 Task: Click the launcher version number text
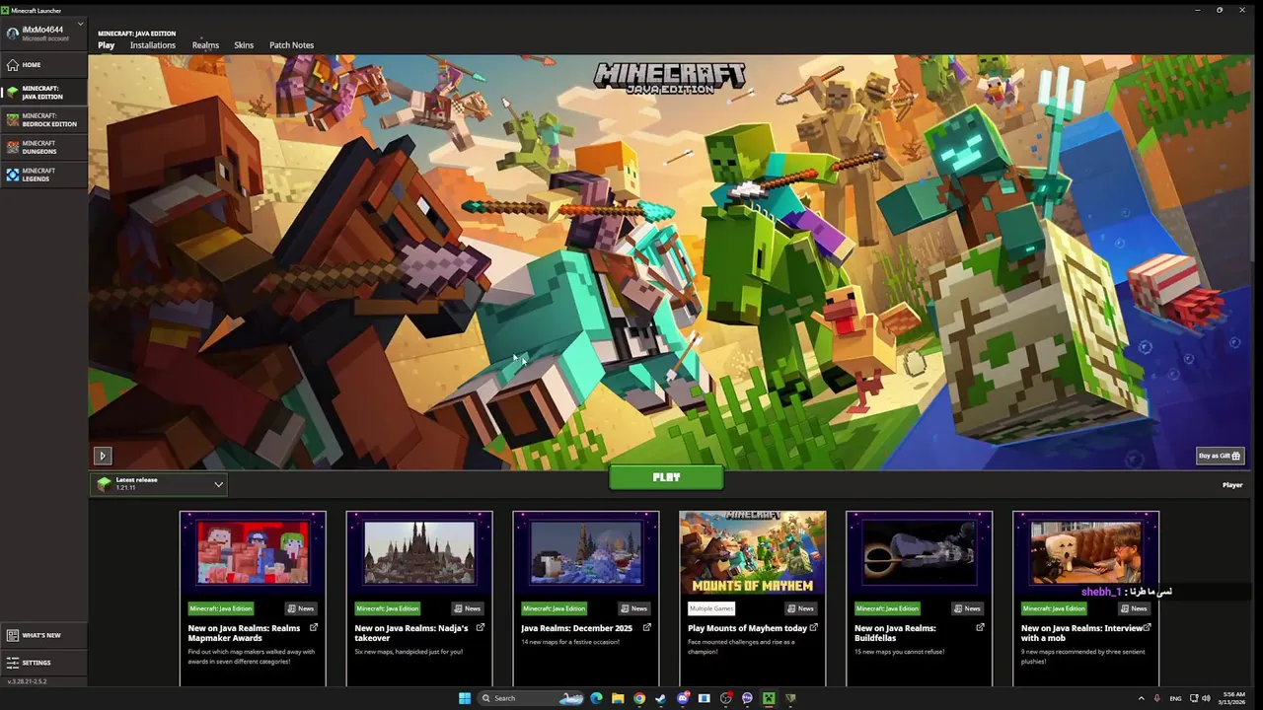pos(28,681)
